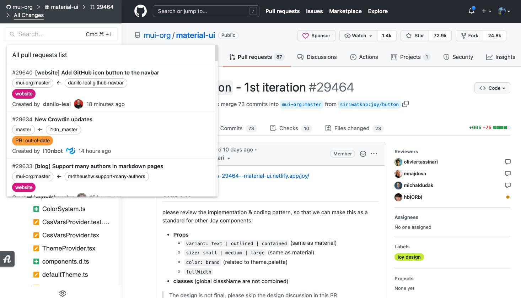Open the plus create-new menu
521x298 pixels.
[486, 11]
